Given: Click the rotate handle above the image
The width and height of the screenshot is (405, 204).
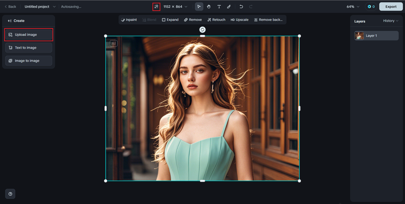Looking at the screenshot, I should pos(202,30).
